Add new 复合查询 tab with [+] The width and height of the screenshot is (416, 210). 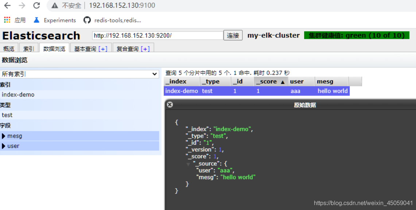(145, 49)
